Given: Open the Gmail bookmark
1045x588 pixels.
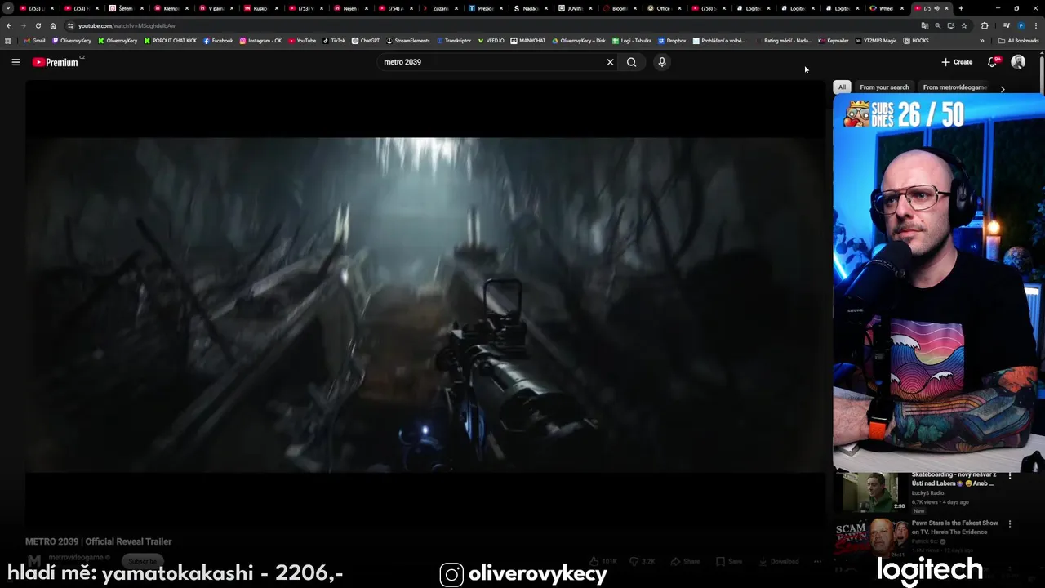Looking at the screenshot, I should (34, 41).
